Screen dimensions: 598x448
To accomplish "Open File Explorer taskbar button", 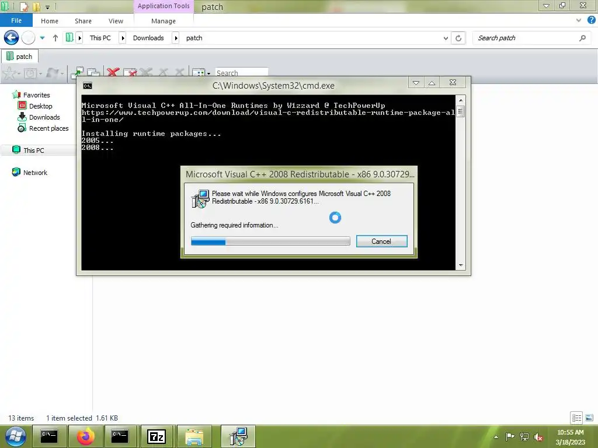I will click(194, 436).
